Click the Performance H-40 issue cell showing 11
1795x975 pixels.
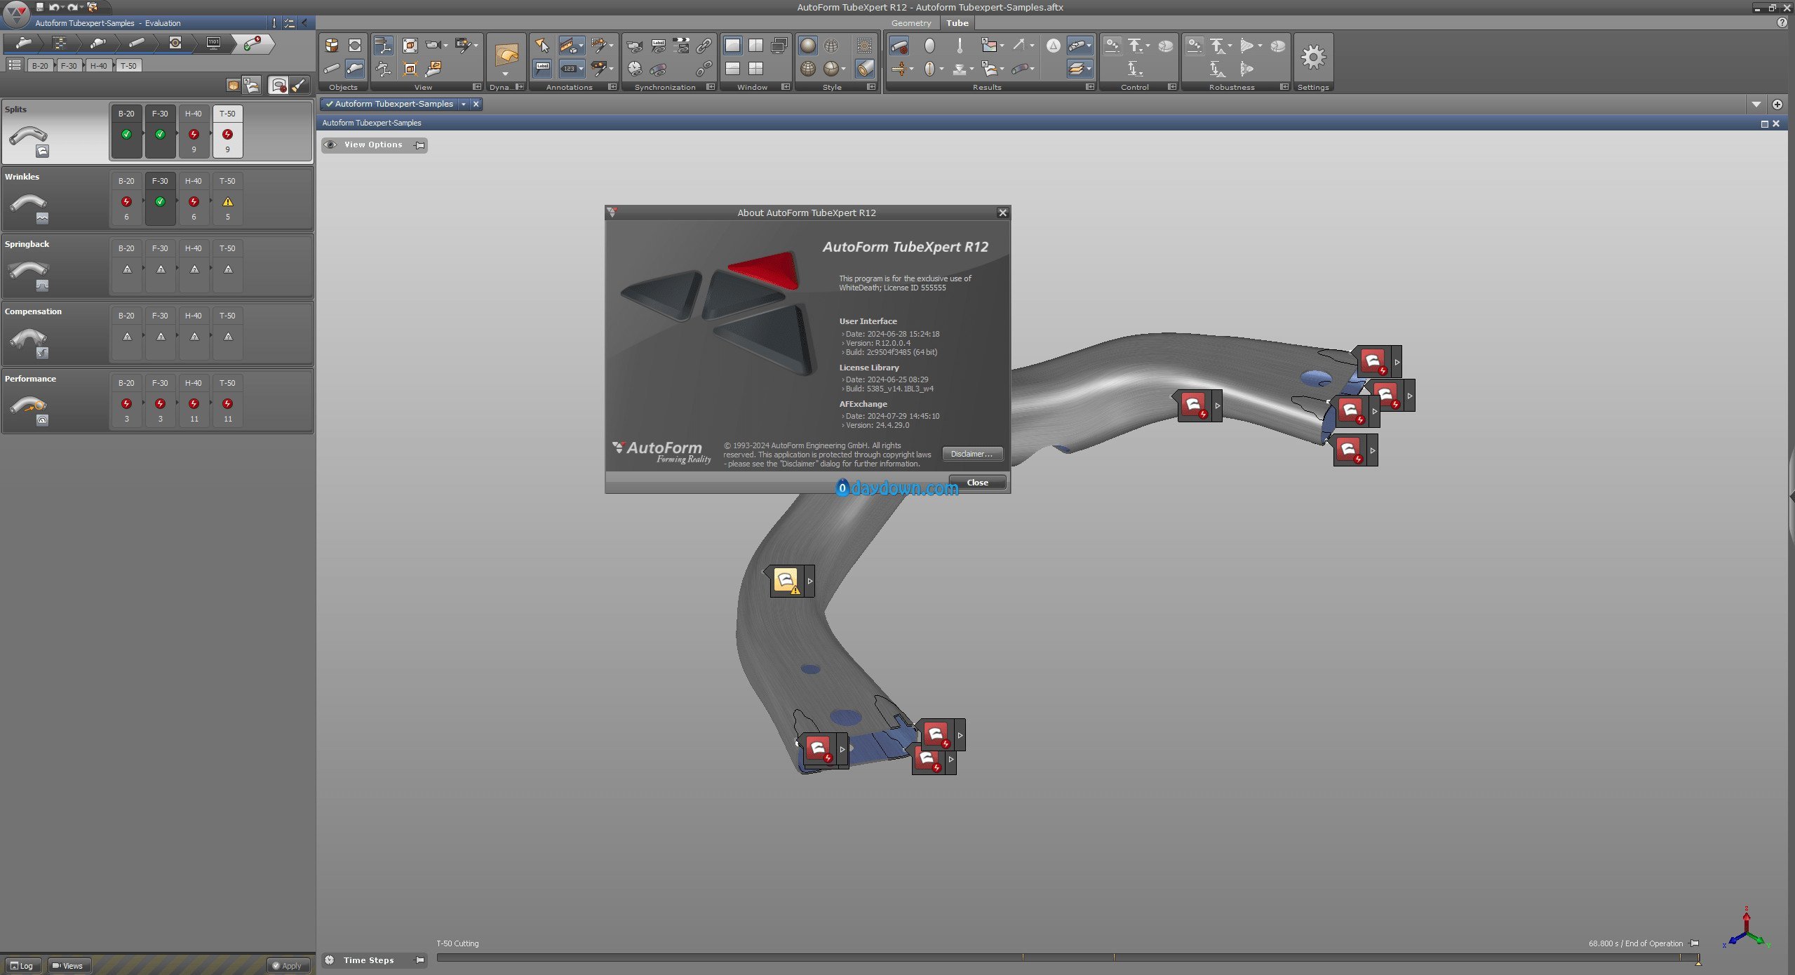[194, 401]
